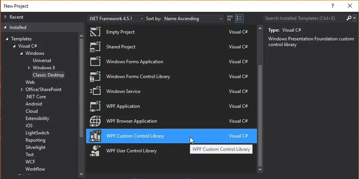This screenshot has width=359, height=179.
Task: Click the WPF Custom Control Library icon
Action: [x=95, y=136]
